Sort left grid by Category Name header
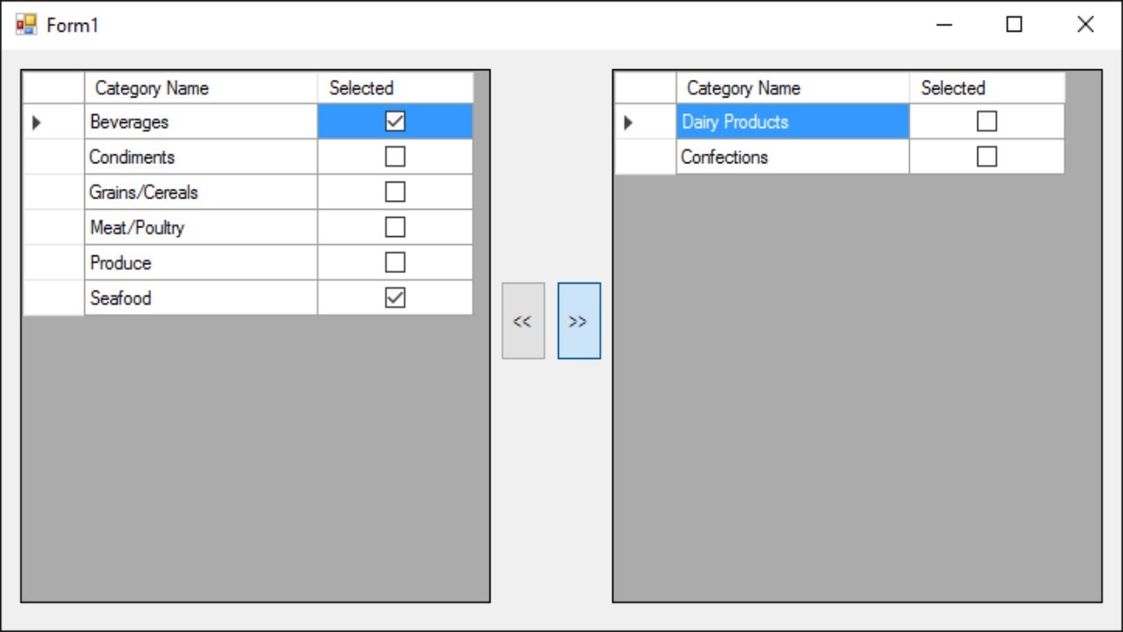Screen dimensions: 1123x632 pos(200,88)
